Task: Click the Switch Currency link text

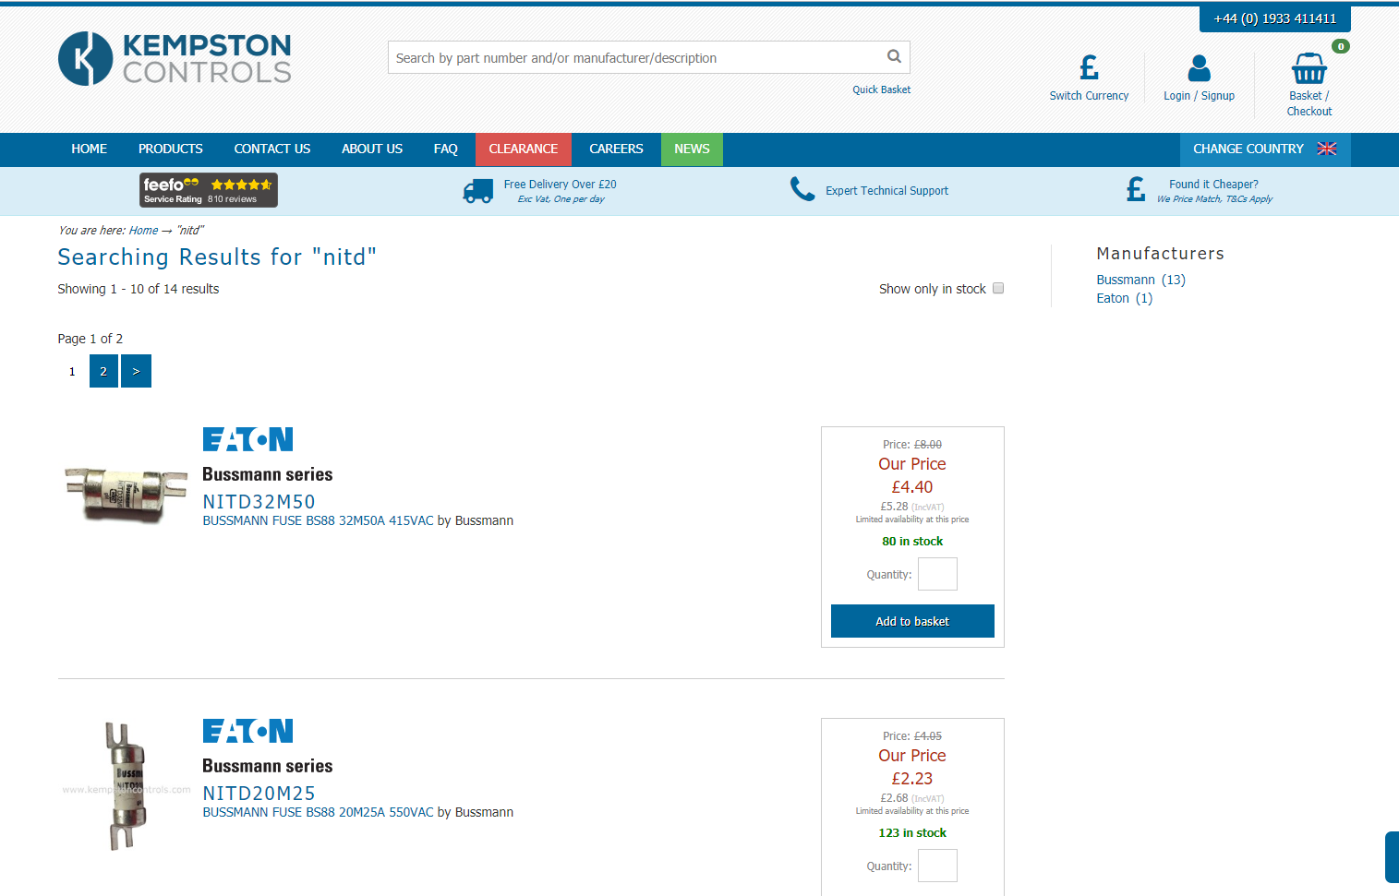Action: click(1089, 96)
